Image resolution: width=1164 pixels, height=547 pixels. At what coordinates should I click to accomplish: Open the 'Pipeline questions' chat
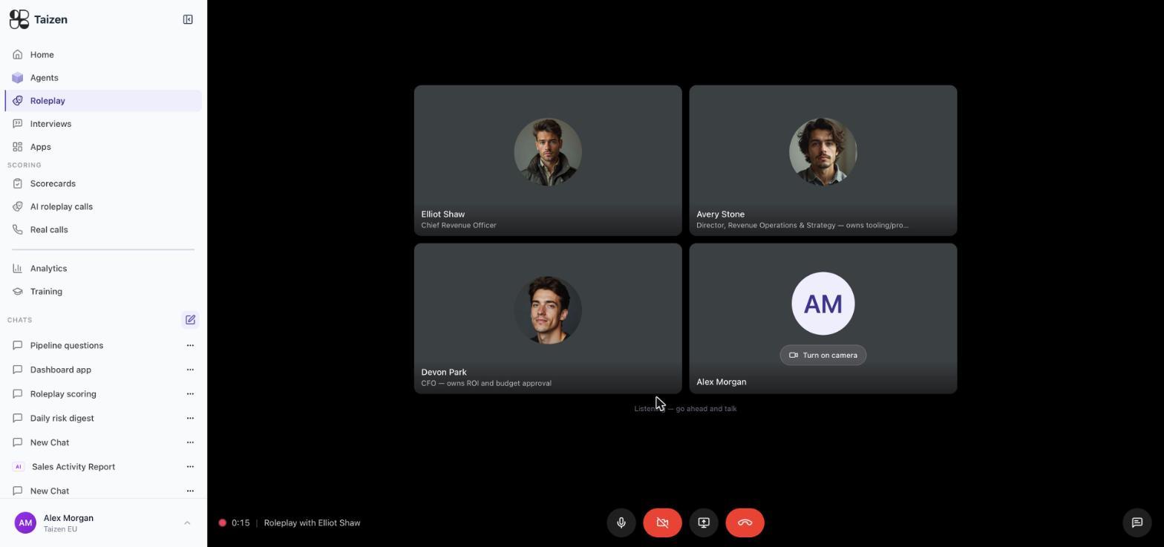pyautogui.click(x=67, y=345)
